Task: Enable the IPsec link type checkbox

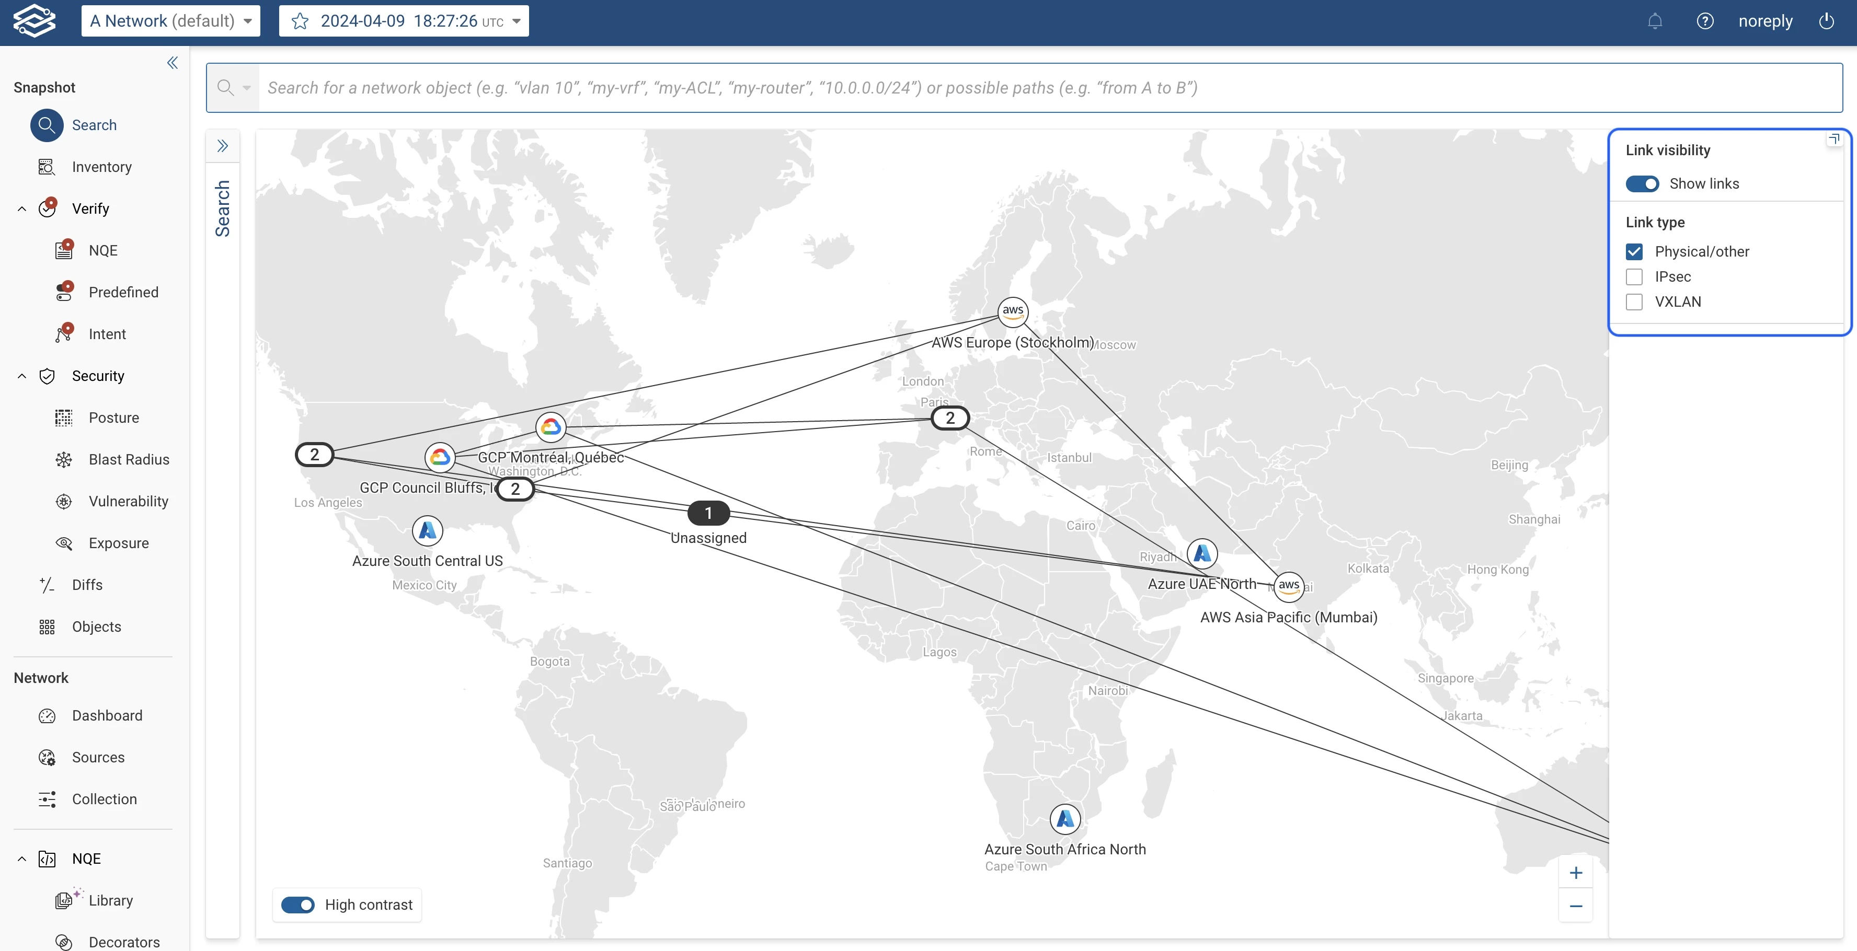Action: pos(1634,276)
